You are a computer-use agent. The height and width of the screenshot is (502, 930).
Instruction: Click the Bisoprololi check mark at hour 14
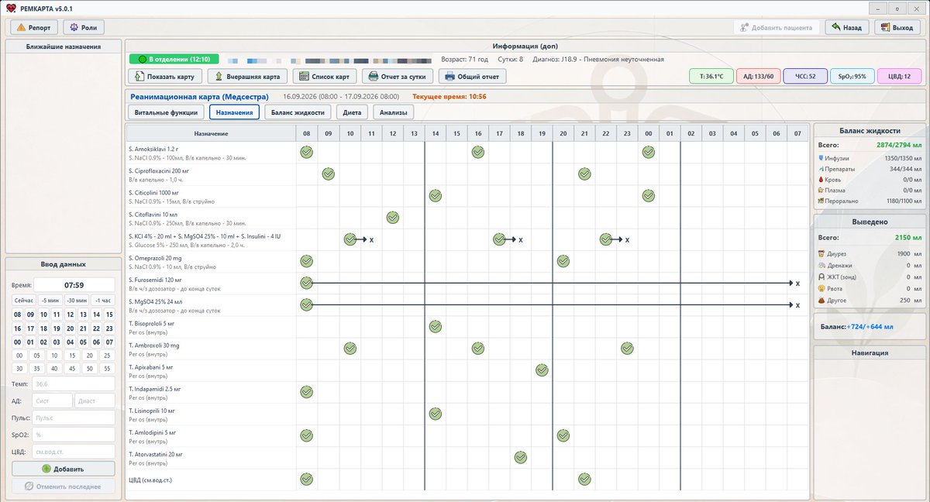[x=435, y=326]
